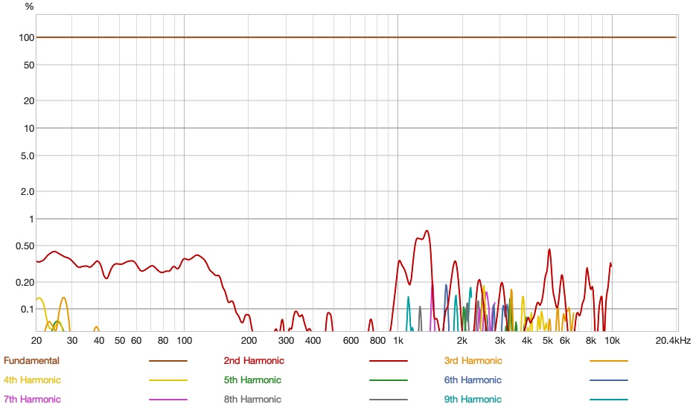Click the 3rd Harmonic legend text
The height and width of the screenshot is (413, 696).
click(x=473, y=361)
